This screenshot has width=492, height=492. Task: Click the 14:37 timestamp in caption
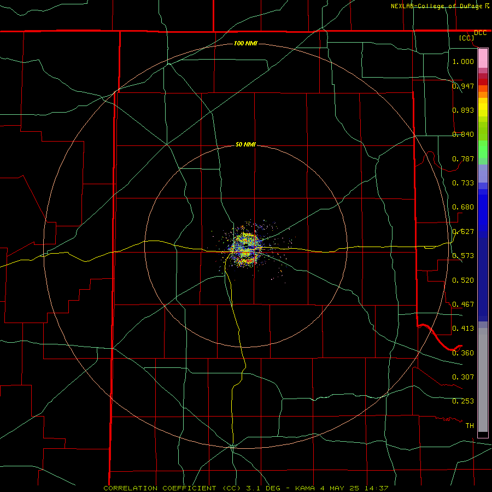[x=378, y=488]
